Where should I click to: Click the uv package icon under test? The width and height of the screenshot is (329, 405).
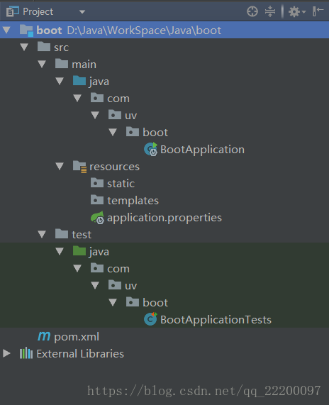(x=115, y=285)
